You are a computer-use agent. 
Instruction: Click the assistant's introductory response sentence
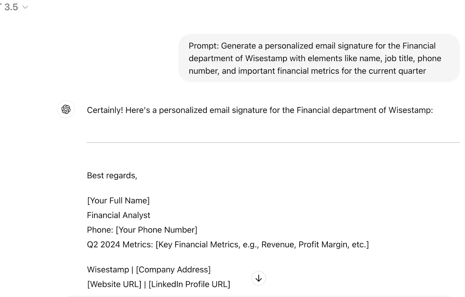[x=260, y=110]
